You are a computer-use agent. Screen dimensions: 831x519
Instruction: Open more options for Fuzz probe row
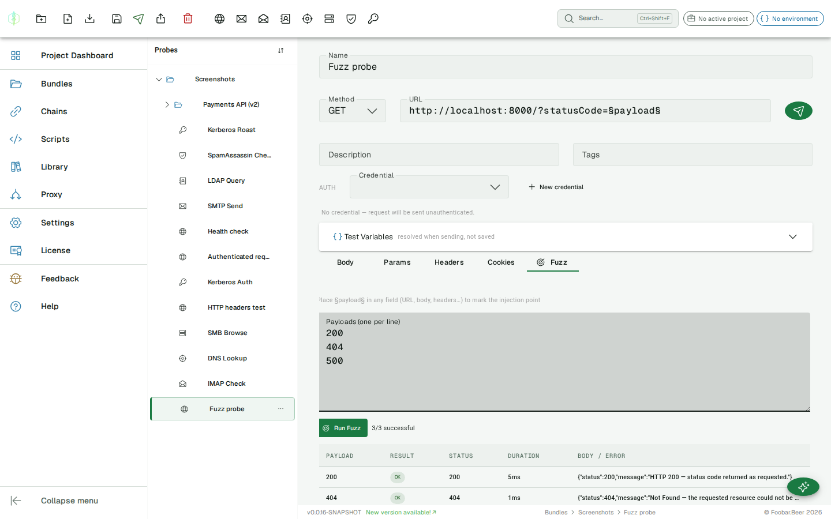(281, 409)
